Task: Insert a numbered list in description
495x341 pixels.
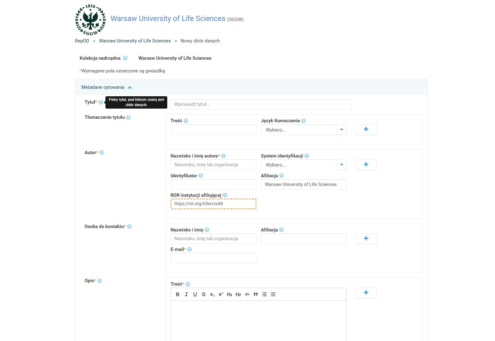Action: tap(273, 294)
